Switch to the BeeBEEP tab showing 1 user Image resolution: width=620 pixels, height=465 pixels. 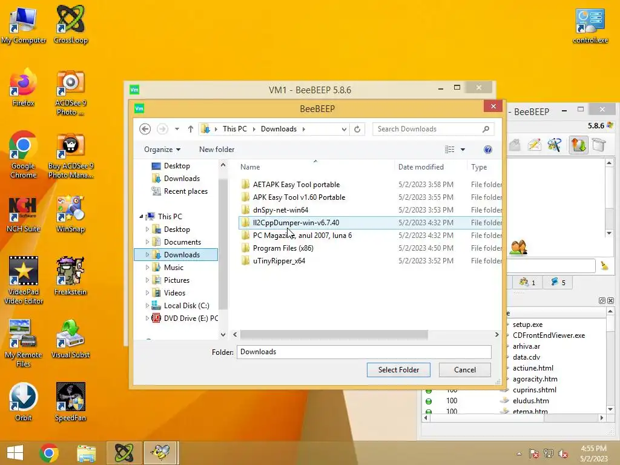[527, 282]
